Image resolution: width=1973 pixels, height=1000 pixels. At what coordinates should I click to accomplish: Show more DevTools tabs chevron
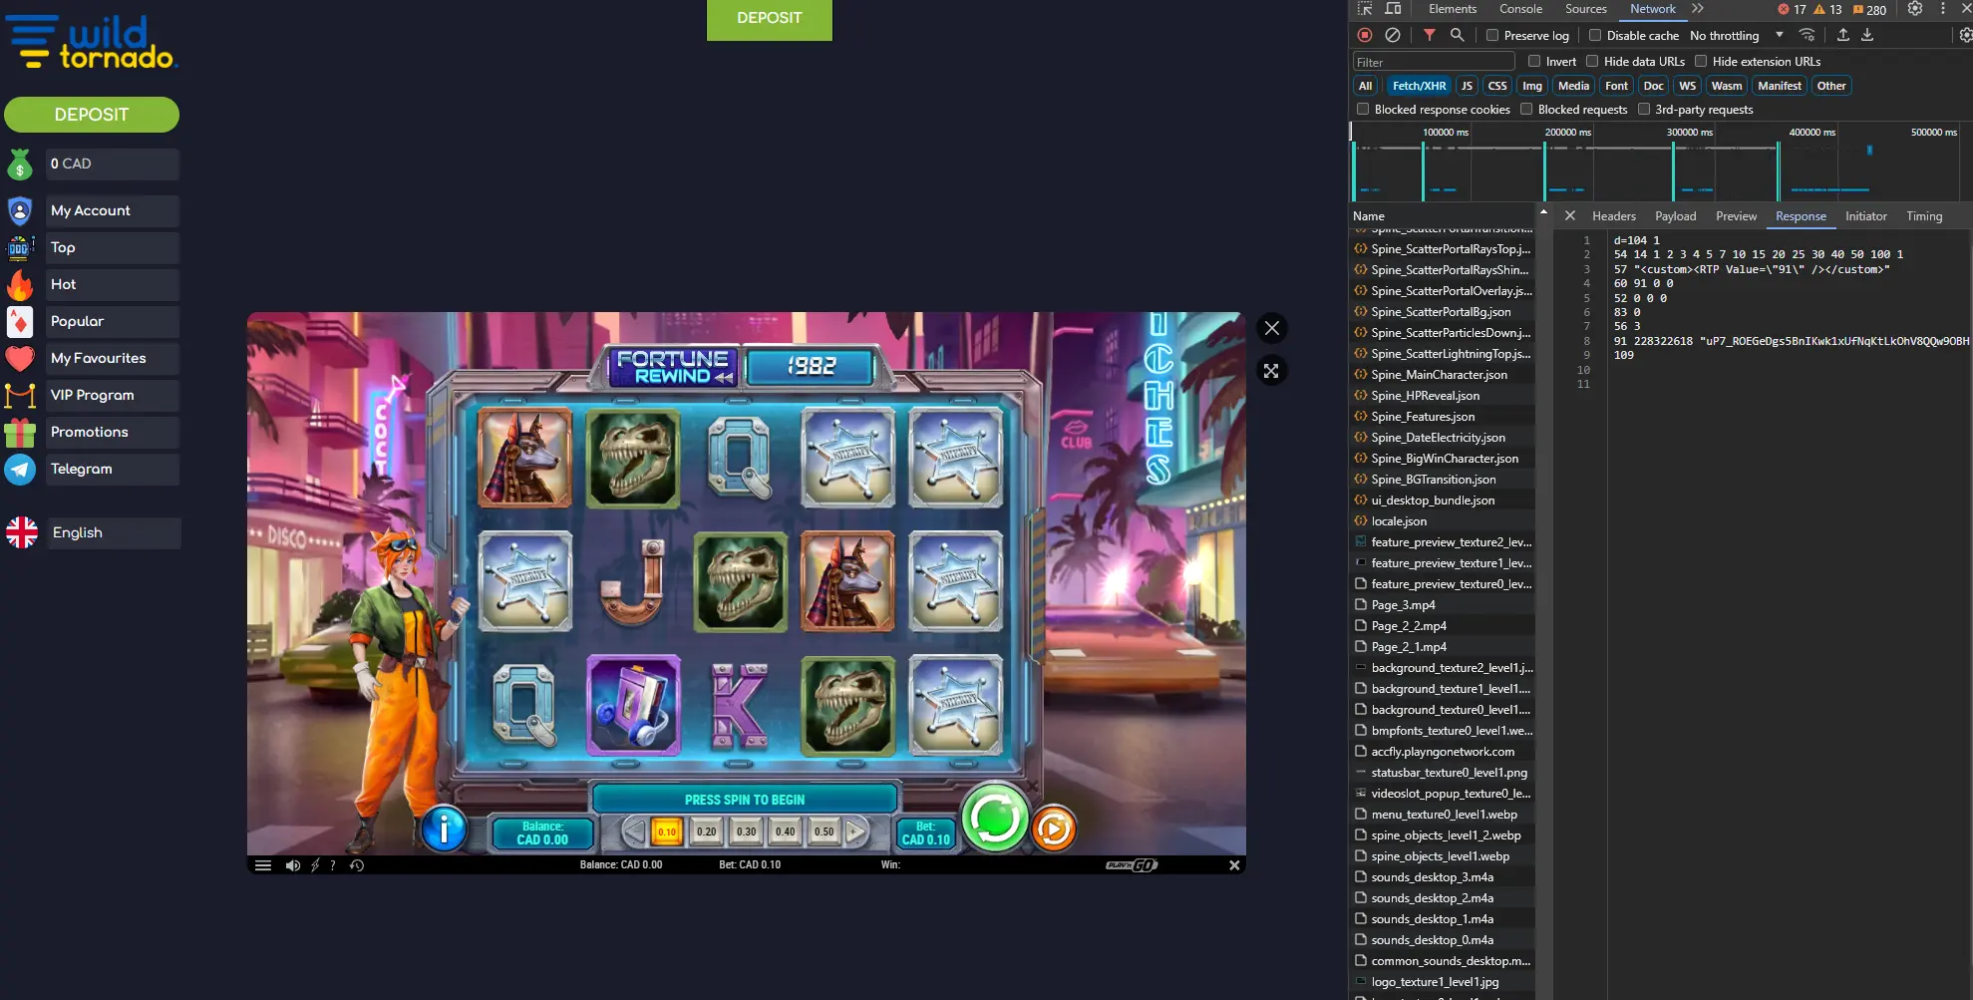[x=1697, y=9]
